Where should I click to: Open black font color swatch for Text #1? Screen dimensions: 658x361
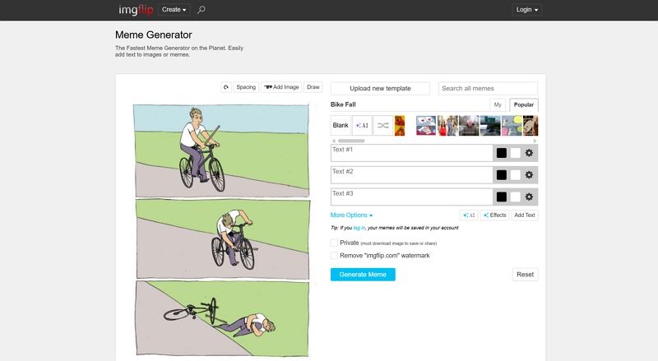[501, 153]
